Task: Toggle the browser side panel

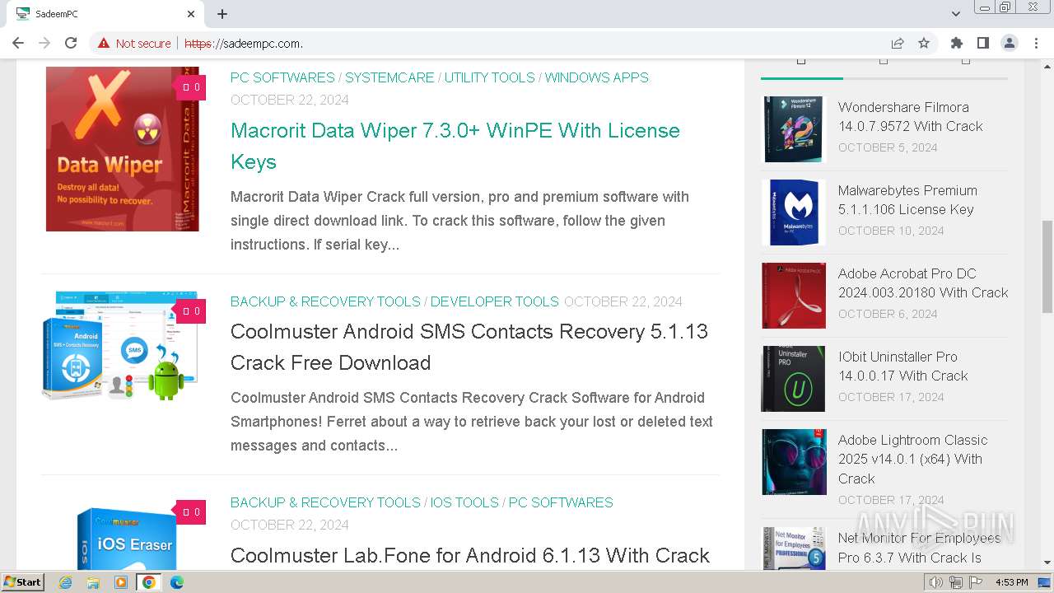Action: (982, 43)
